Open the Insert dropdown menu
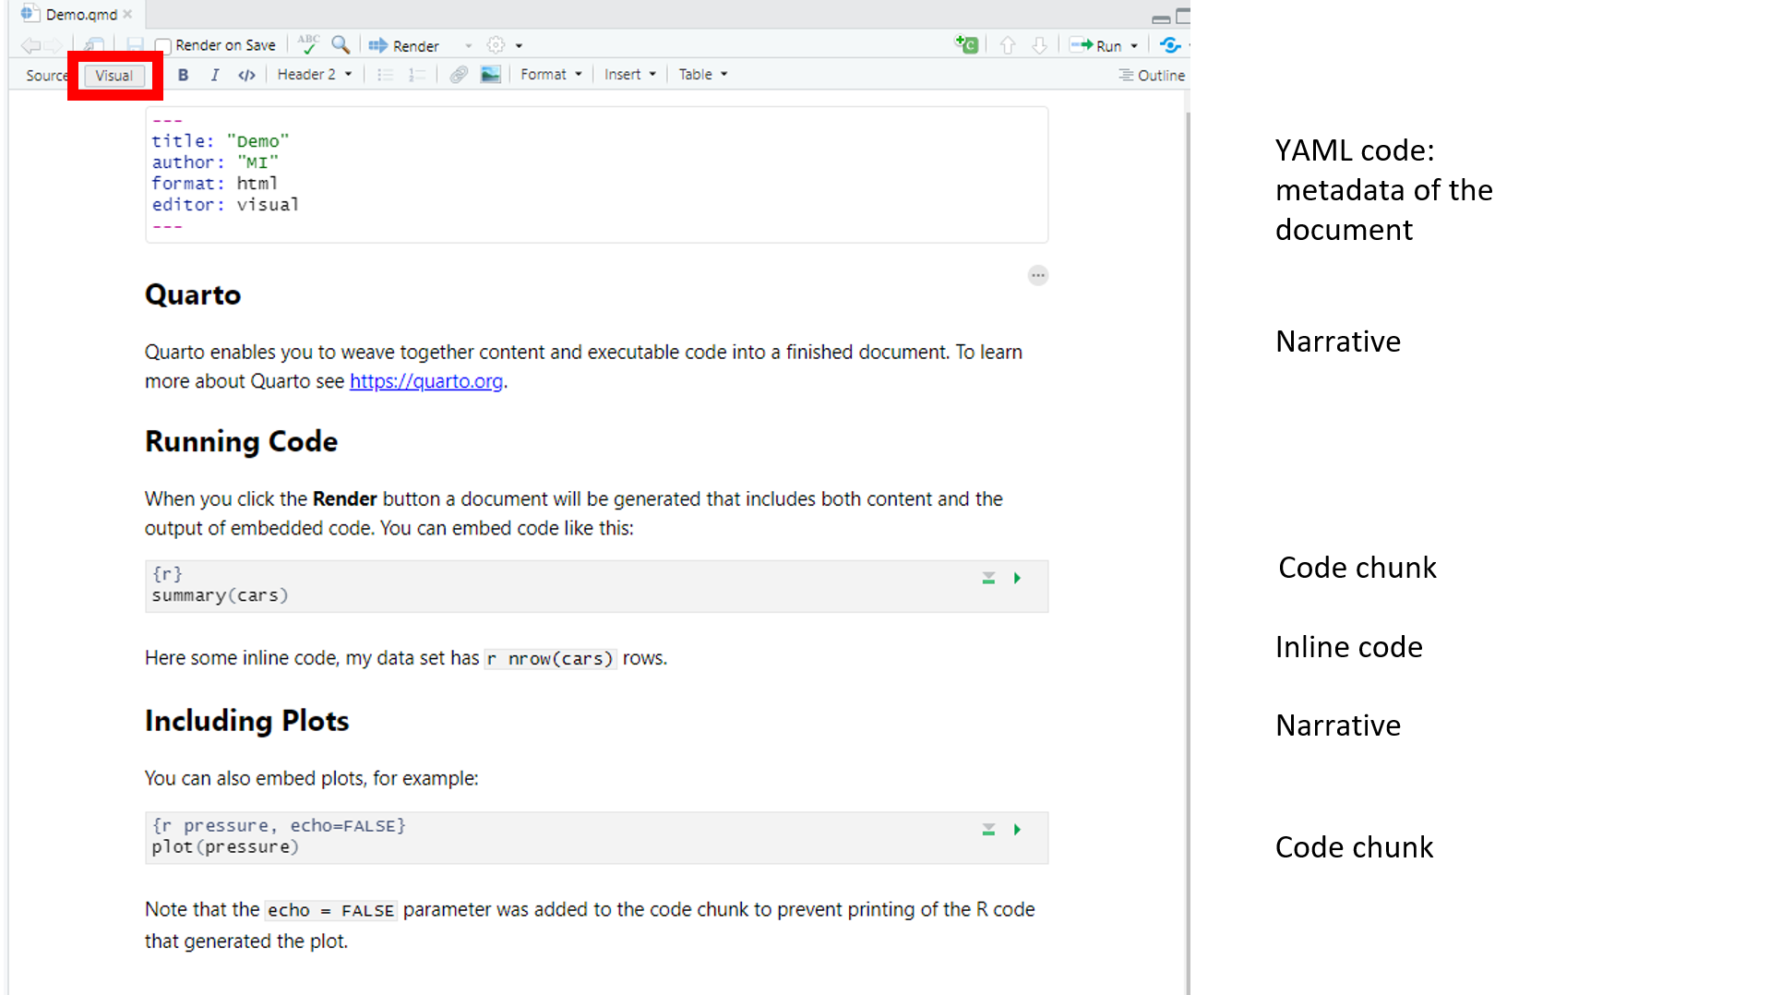The image size is (1770, 995). pyautogui.click(x=630, y=75)
